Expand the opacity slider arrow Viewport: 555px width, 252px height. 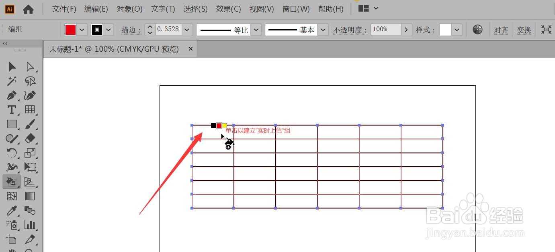coord(407,30)
